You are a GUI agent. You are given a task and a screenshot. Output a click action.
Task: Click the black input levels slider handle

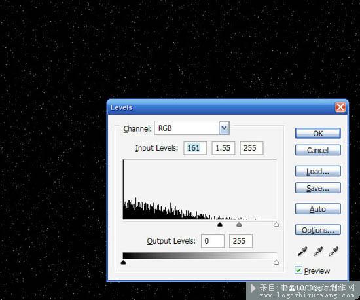pyautogui.click(x=220, y=225)
